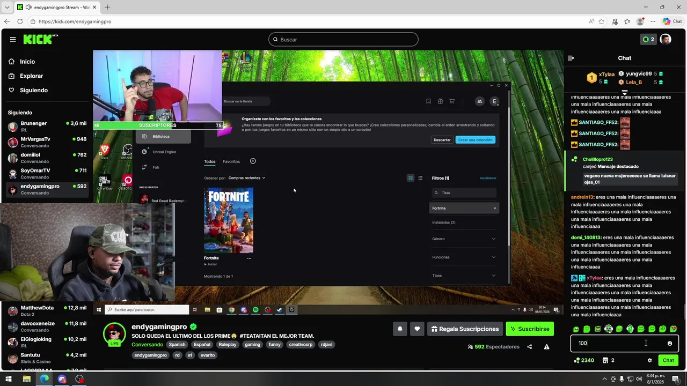Expand the chat leaderboard chevron
The width and height of the screenshot is (687, 386).
625,93
